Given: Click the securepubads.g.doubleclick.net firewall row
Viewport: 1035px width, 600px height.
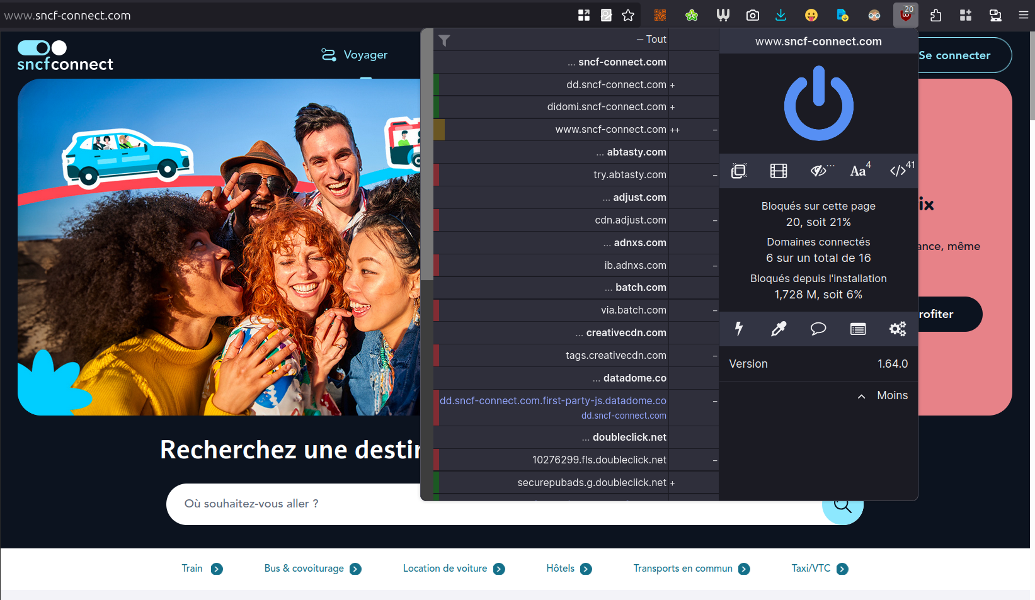Looking at the screenshot, I should (576, 483).
